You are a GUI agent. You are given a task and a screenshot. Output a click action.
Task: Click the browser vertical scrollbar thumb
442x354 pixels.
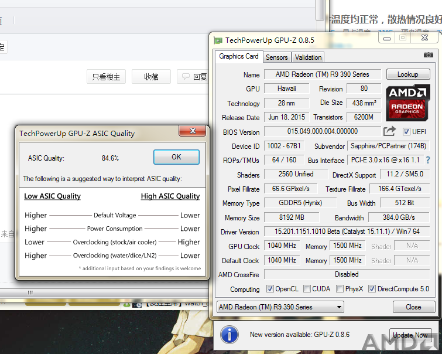point(320,10)
